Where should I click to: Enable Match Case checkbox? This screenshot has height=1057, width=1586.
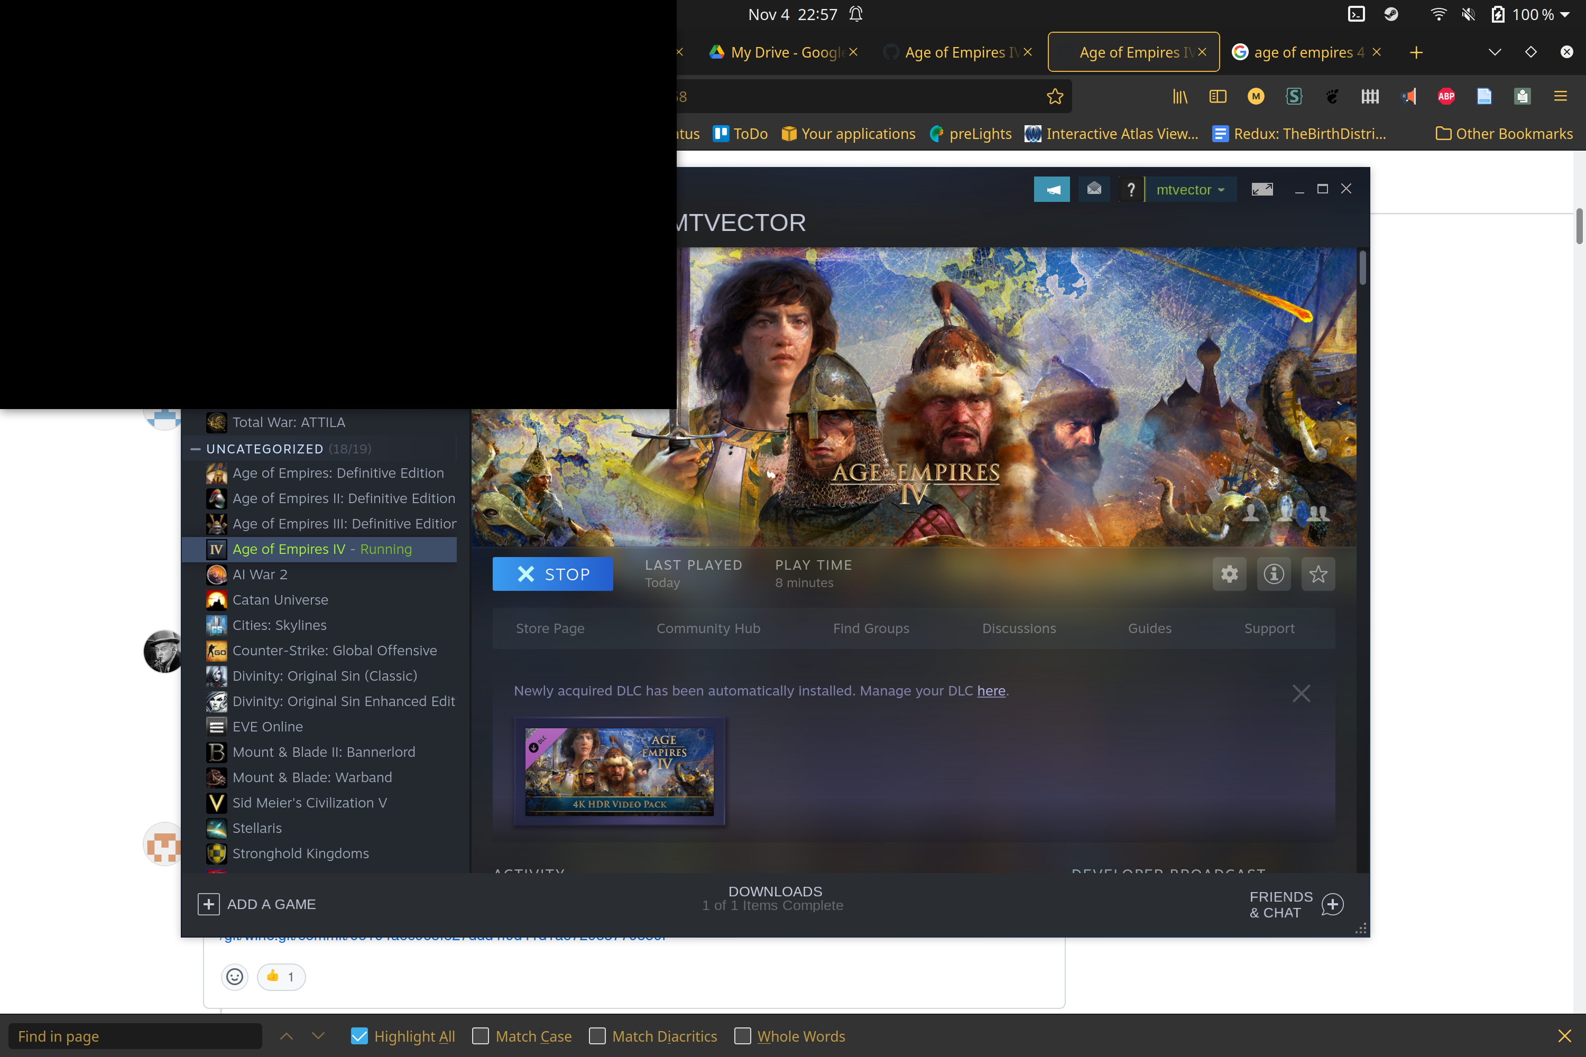(x=480, y=1036)
